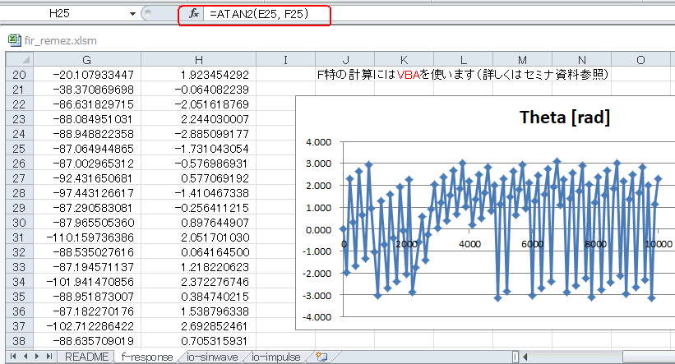675x364 pixels.
Task: Click the insert new worksheet tab icon
Action: [x=321, y=357]
